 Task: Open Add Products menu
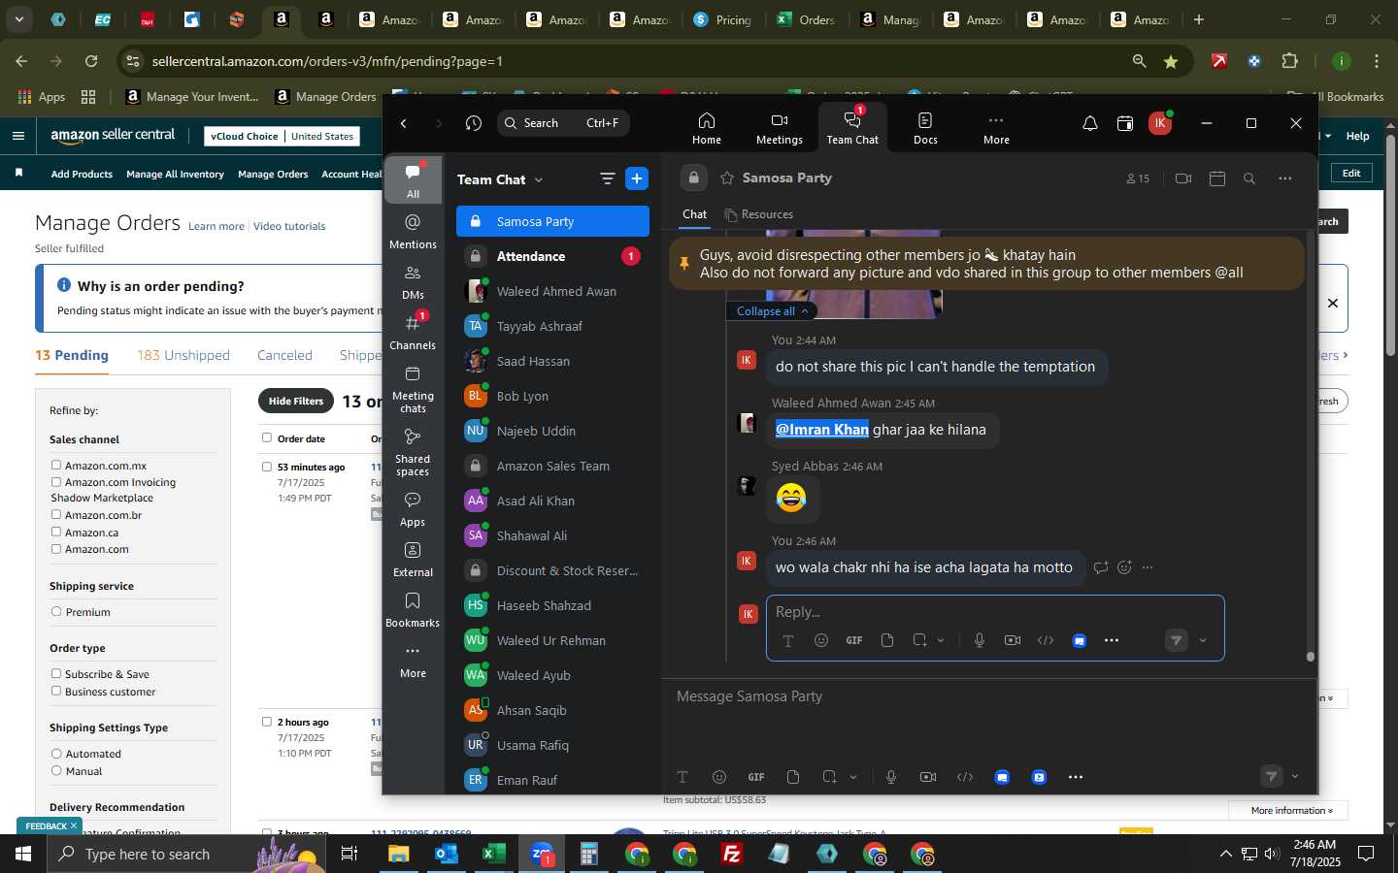(x=82, y=175)
